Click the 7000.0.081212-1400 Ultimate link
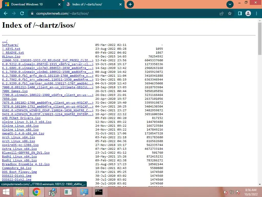This screenshot has width=262, height=197. 48,87
